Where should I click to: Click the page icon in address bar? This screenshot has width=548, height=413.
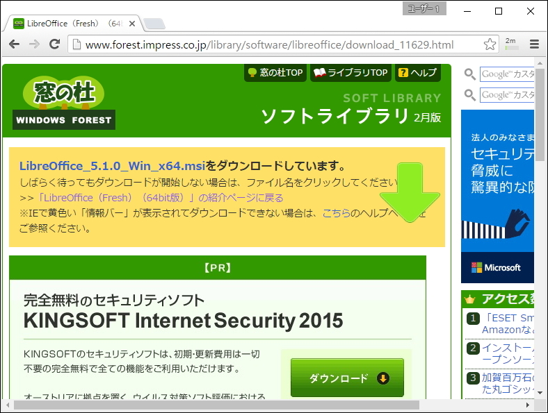point(76,44)
